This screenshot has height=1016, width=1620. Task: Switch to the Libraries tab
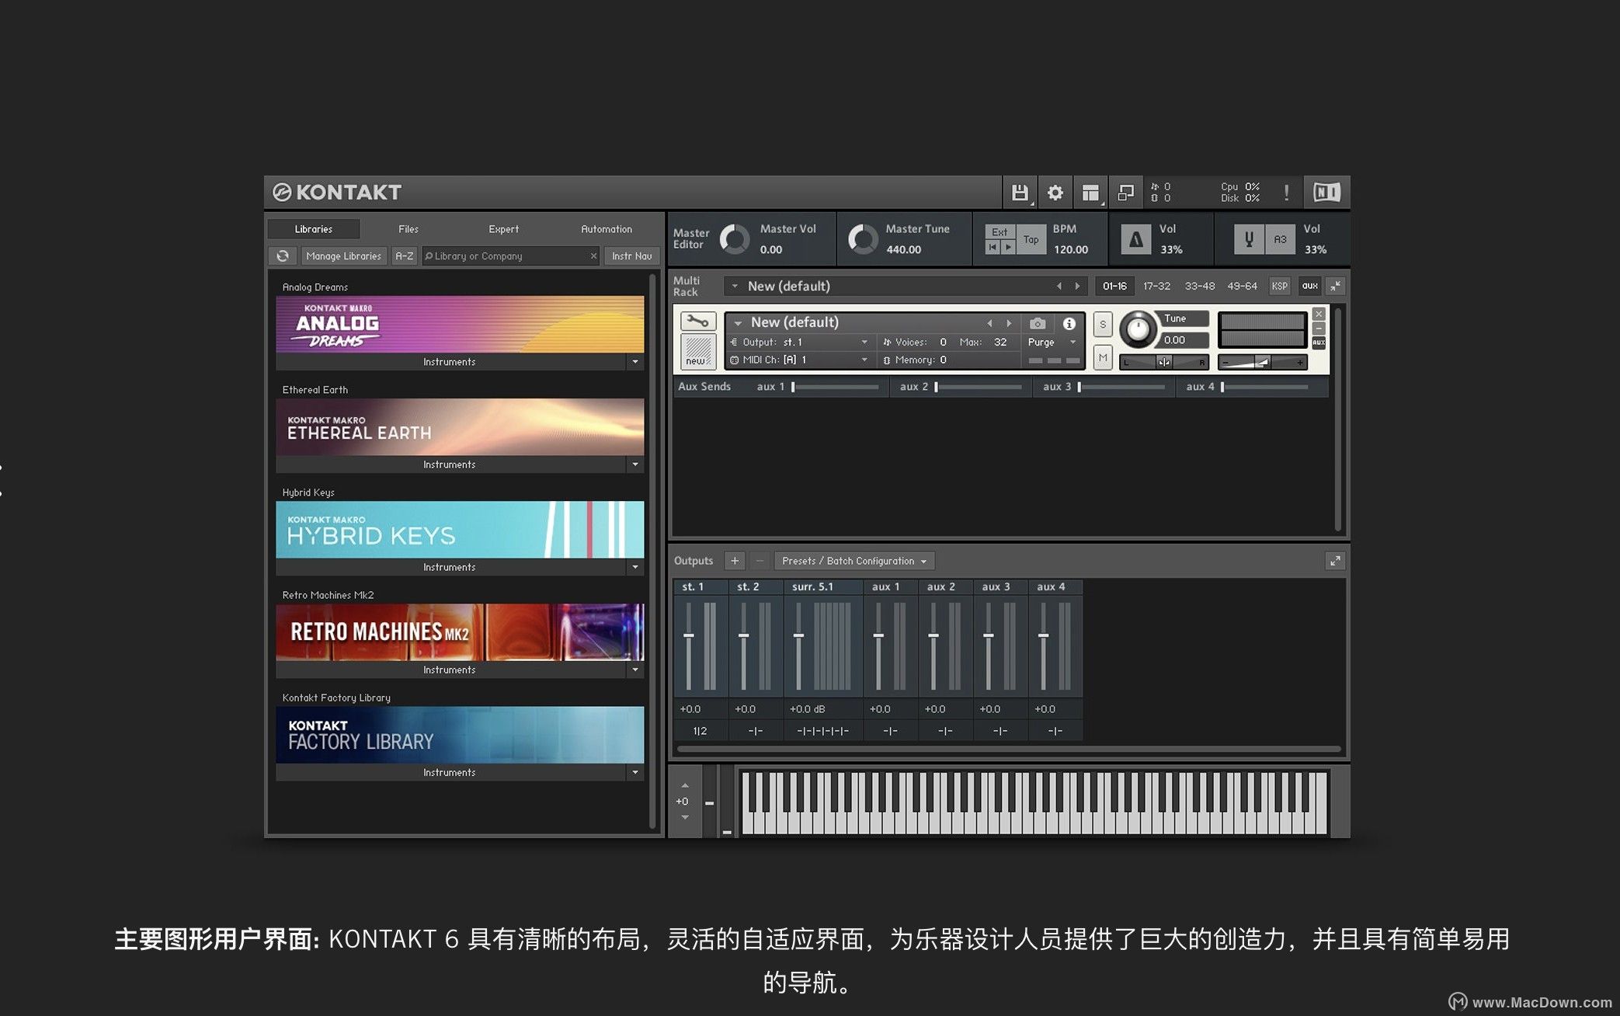[x=314, y=228]
